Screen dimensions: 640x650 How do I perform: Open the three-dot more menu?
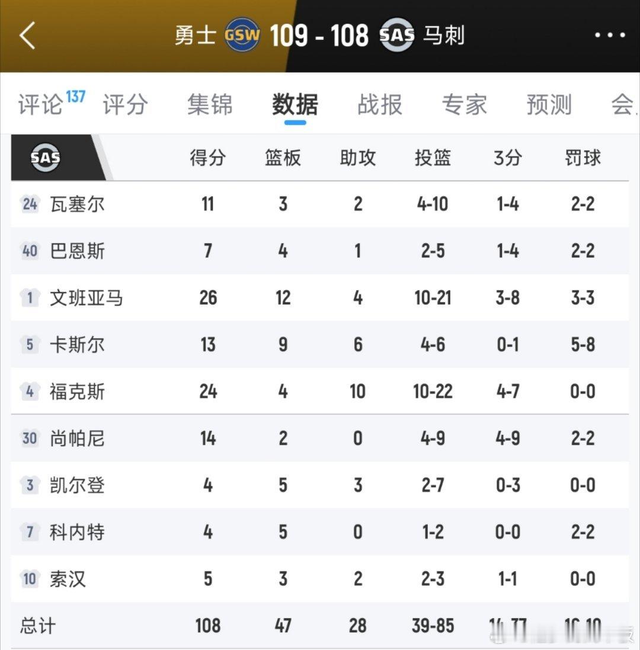click(610, 36)
